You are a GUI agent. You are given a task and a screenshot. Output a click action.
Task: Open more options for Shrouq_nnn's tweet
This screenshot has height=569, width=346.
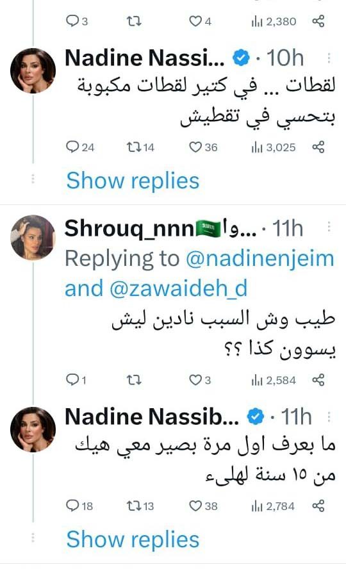tap(329, 227)
